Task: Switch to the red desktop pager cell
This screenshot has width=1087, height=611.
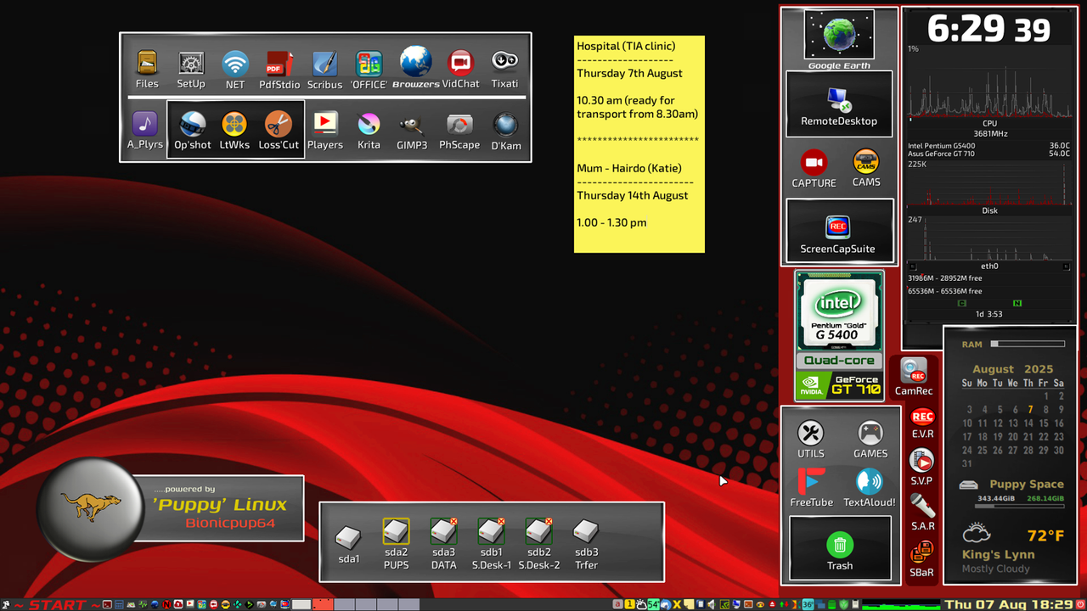Action: (x=323, y=604)
